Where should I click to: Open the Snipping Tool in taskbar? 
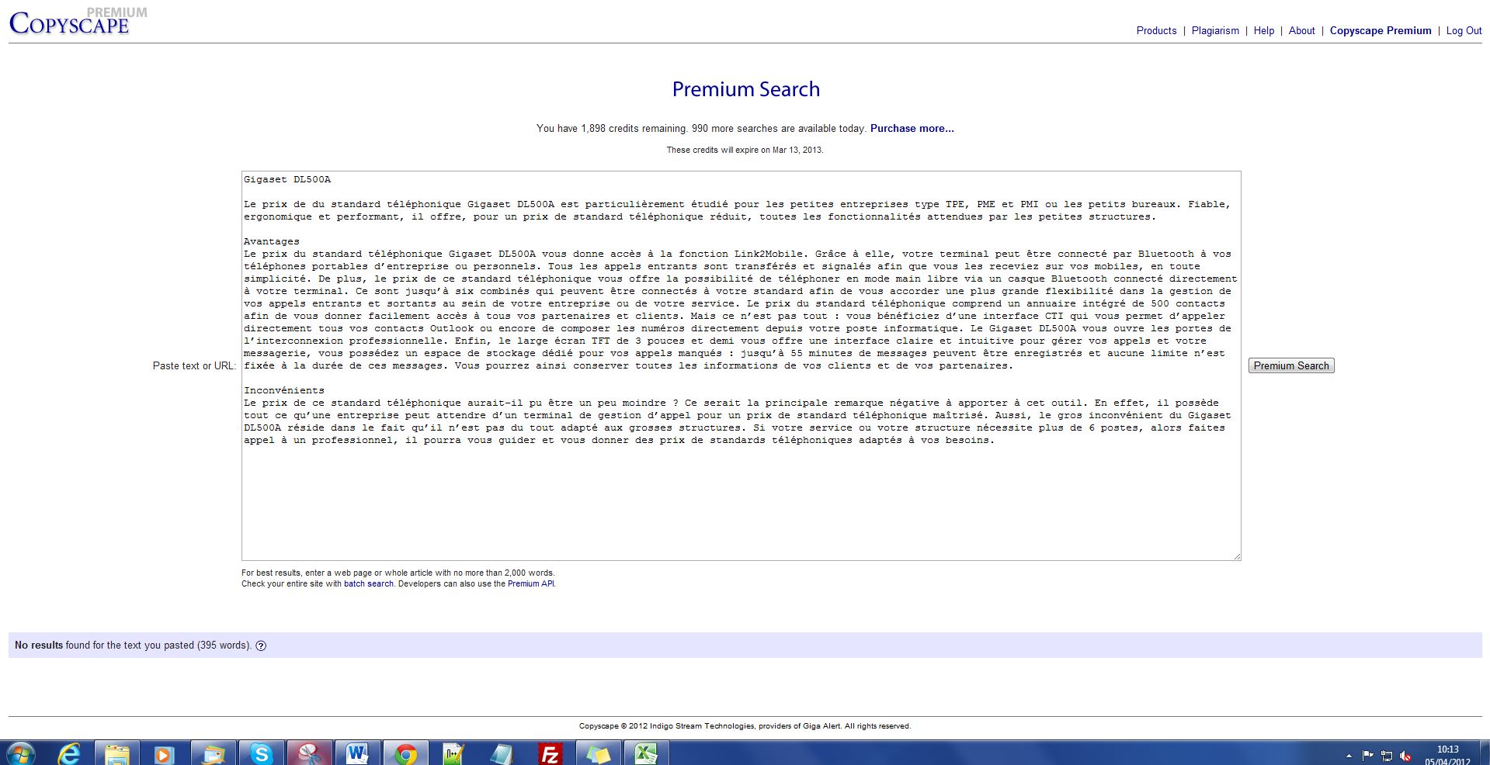[309, 753]
